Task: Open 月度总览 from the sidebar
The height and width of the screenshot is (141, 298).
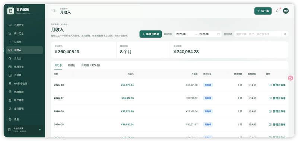Action: 24,25
